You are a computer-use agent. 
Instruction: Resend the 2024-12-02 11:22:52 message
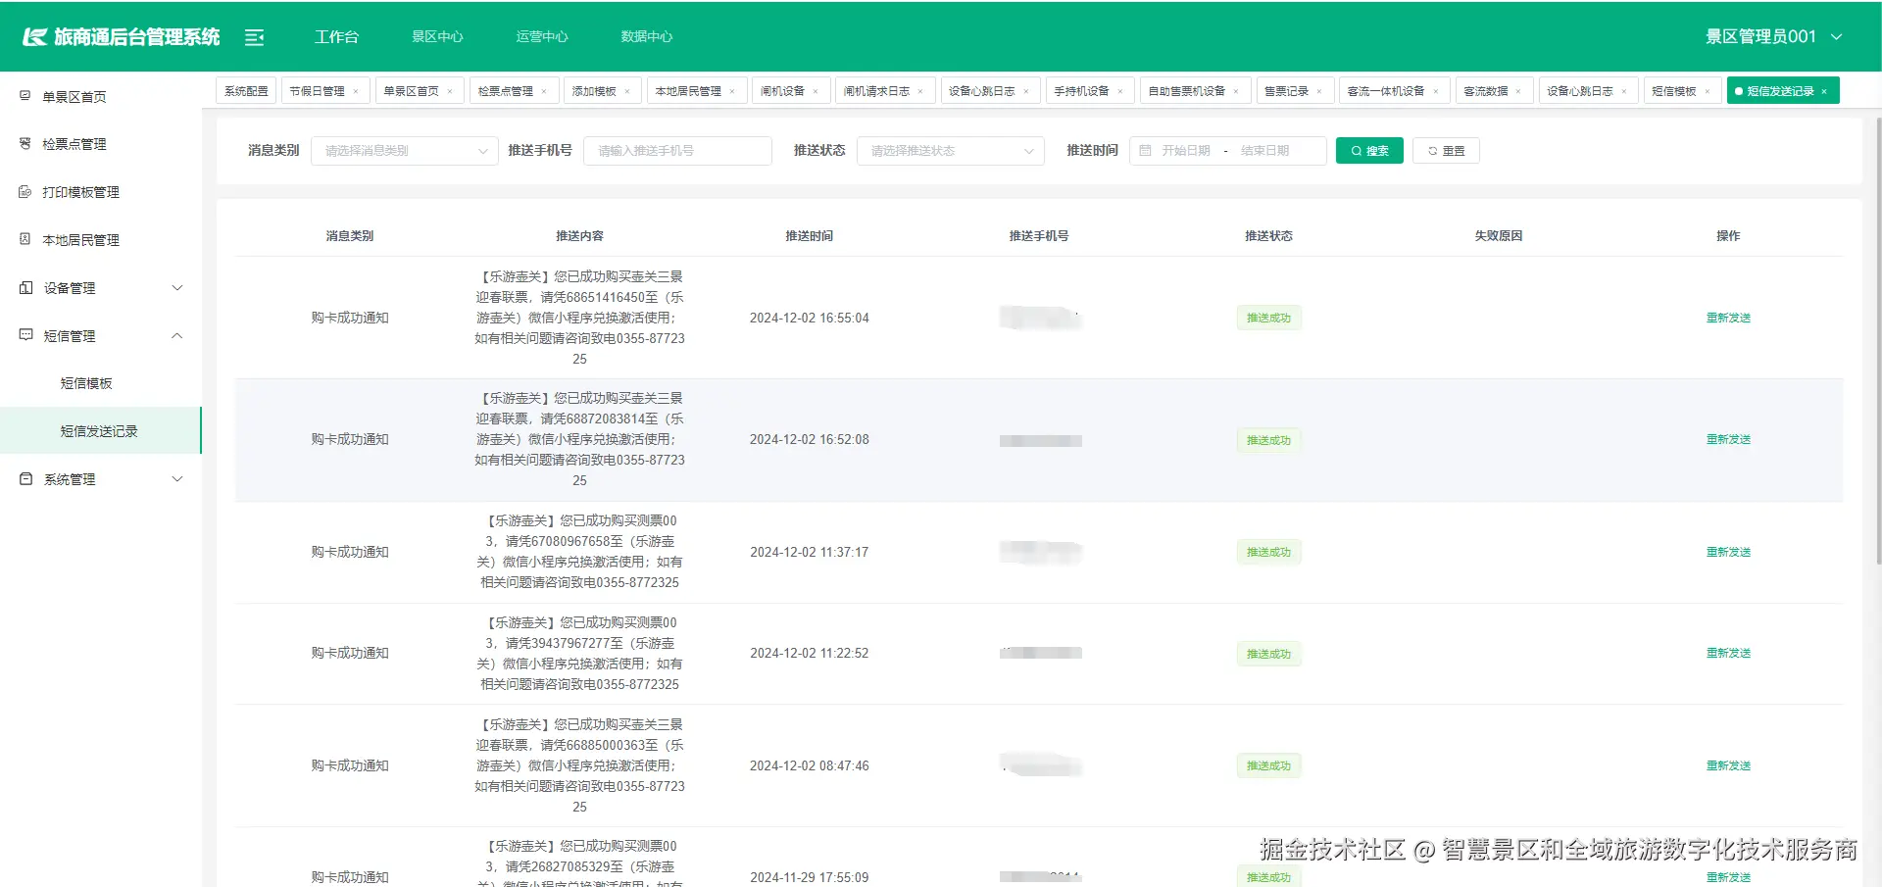(x=1728, y=653)
